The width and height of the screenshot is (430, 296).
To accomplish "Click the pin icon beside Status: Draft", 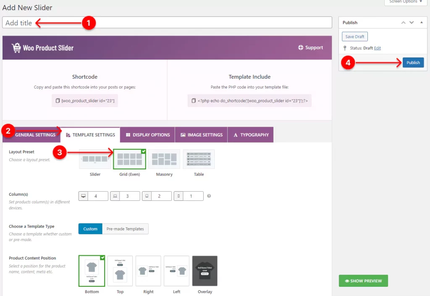I will pos(345,48).
